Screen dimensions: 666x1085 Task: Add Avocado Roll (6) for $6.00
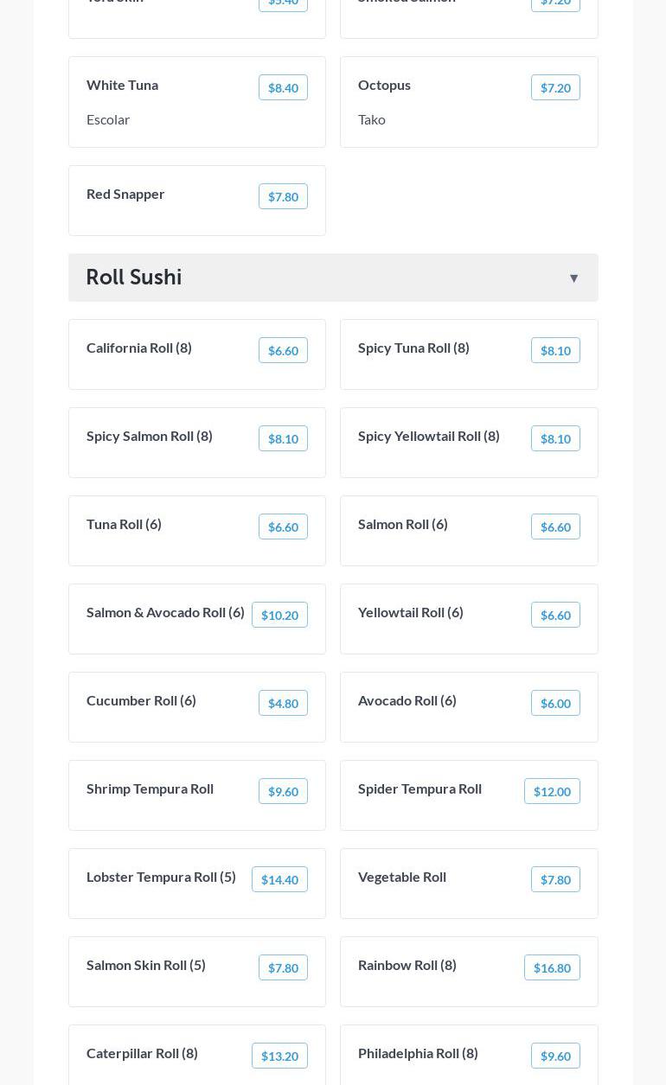[x=555, y=703]
